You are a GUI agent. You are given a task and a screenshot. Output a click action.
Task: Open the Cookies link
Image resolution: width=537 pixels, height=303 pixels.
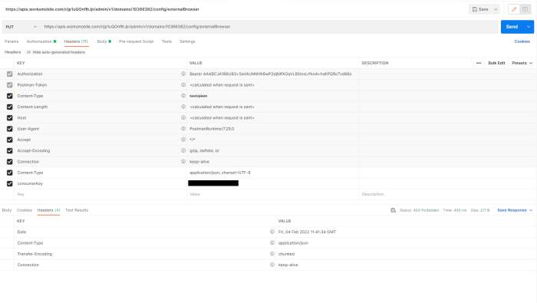pos(522,41)
